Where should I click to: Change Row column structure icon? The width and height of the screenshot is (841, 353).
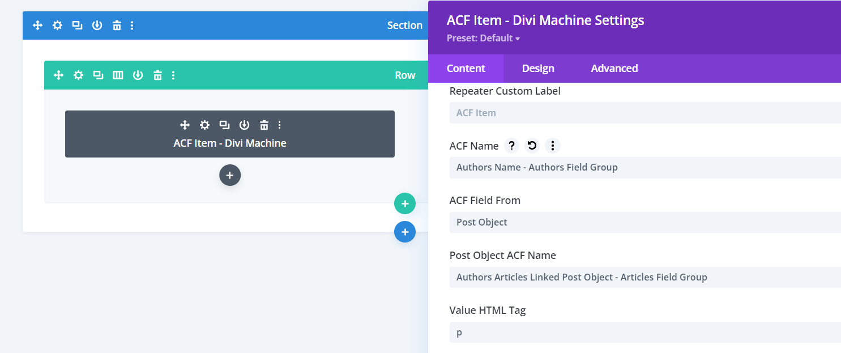click(x=118, y=75)
